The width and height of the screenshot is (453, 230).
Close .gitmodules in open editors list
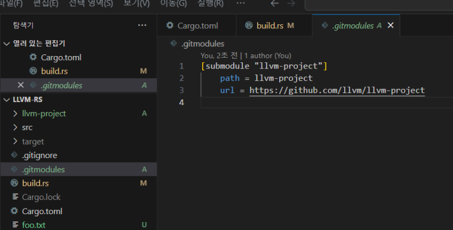21,86
